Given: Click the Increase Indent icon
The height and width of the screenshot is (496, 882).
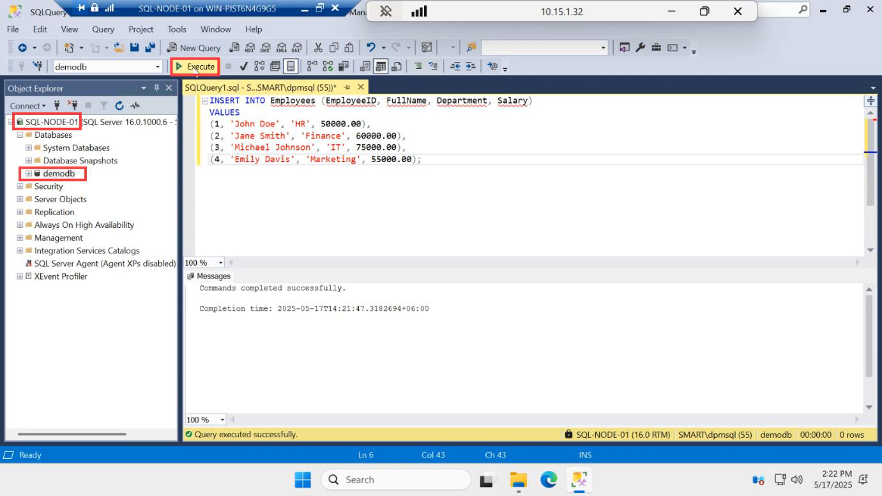Looking at the screenshot, I should click(471, 66).
